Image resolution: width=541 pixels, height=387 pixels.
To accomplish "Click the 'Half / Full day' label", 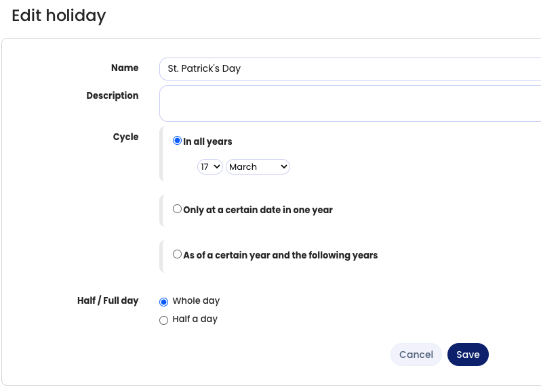I will (x=108, y=300).
